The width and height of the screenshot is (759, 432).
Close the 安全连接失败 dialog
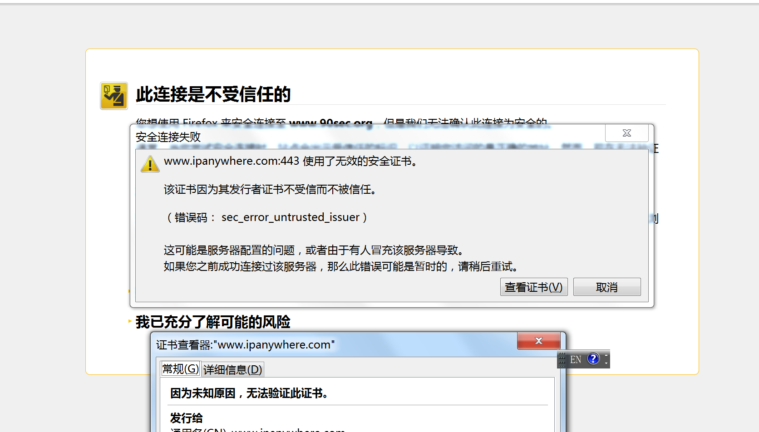click(627, 133)
